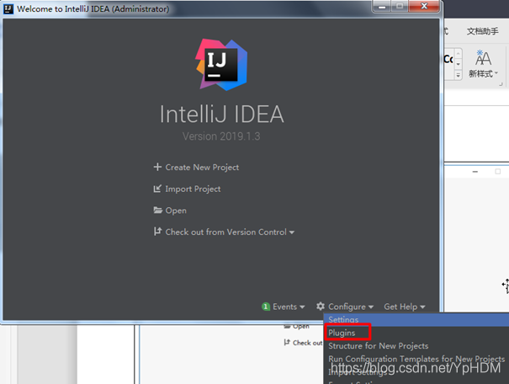509x384 pixels.
Task: Choose Settings from the Configure menu
Action: pos(416,320)
